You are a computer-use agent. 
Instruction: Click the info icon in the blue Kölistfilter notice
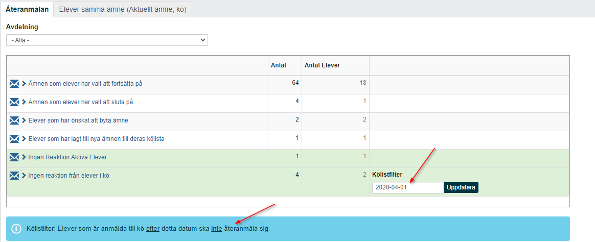point(16,229)
